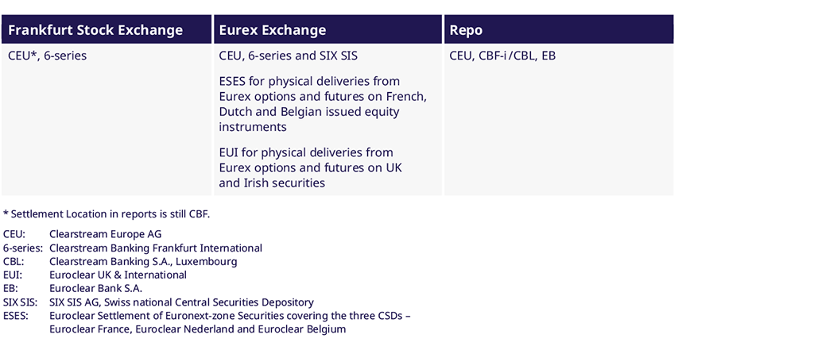
Task: Click the "EUI:" abbreviation label in legend
Action: pos(13,275)
